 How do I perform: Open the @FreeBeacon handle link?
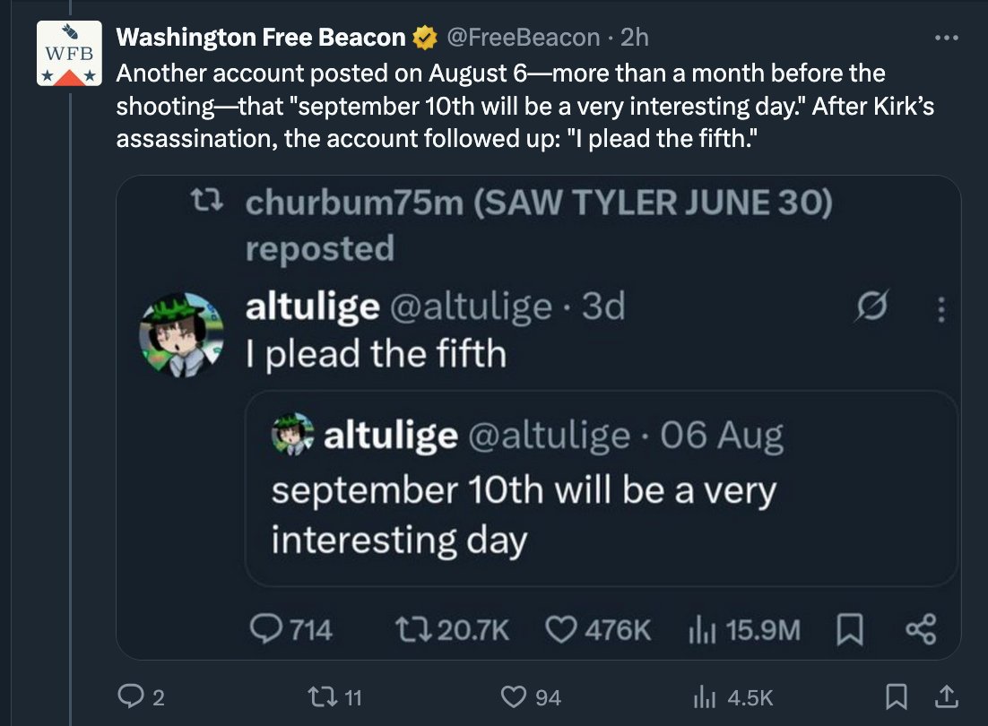pos(523,38)
